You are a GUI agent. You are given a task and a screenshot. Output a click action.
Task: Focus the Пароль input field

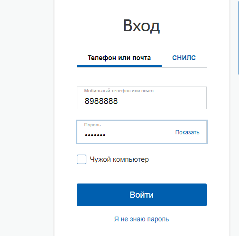(142, 132)
